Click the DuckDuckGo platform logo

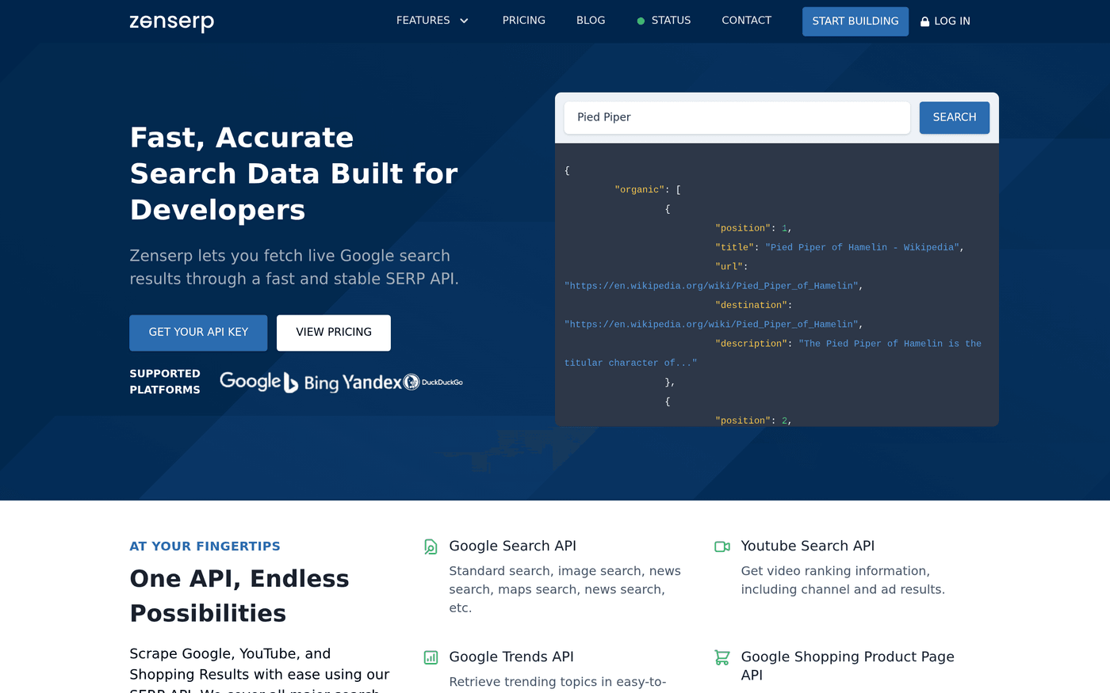tap(433, 383)
